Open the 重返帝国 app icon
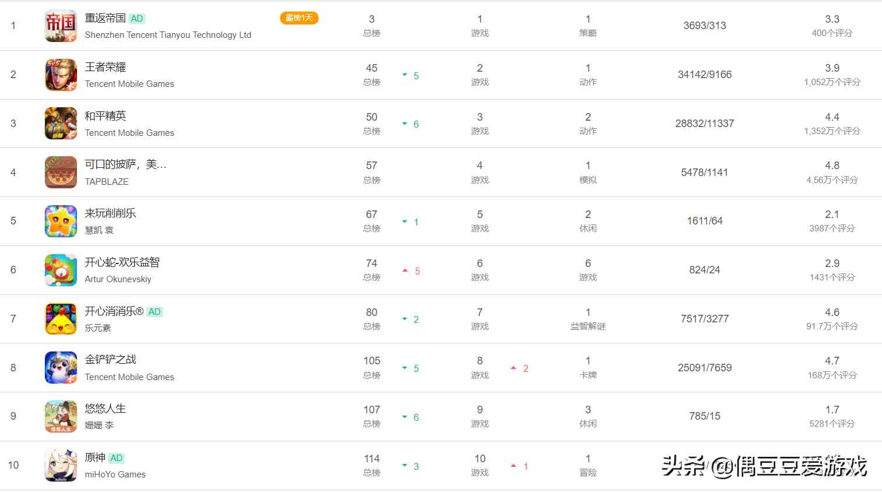 click(61, 26)
